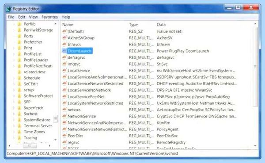The height and width of the screenshot is (163, 265).
Task: Click the (Default) value string icon
Action: (x=64, y=31)
